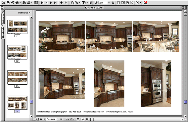Open the Rotate View dropdown arrow

pos(140,3)
